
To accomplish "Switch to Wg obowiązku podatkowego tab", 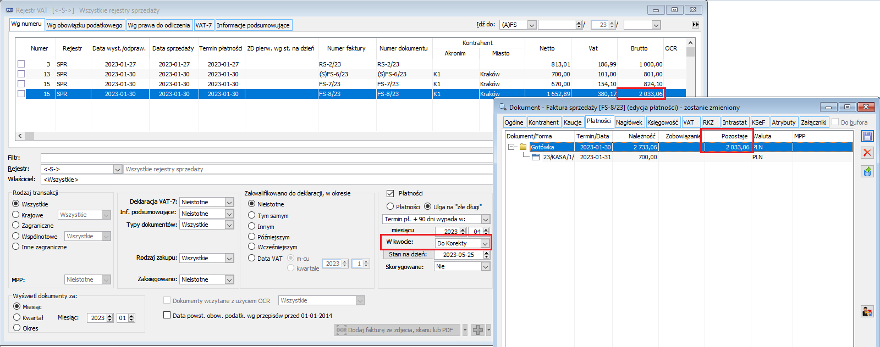I will point(85,25).
